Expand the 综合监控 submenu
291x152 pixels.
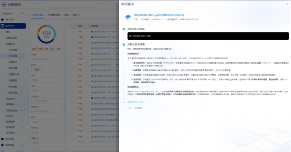point(22,99)
